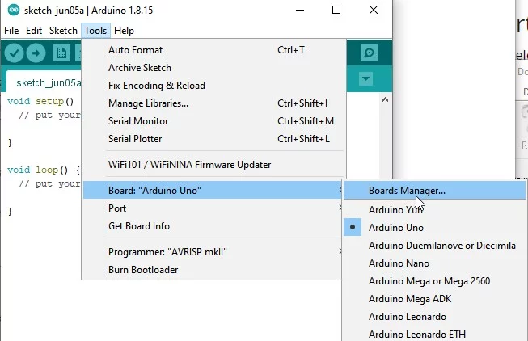Click the void loop() code line
This screenshot has width=528, height=341.
(x=44, y=170)
